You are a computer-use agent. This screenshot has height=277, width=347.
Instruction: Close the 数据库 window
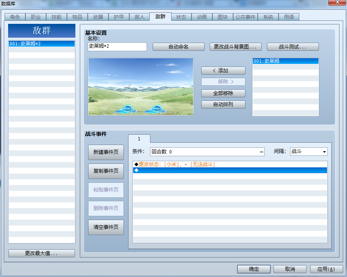click(x=337, y=2)
